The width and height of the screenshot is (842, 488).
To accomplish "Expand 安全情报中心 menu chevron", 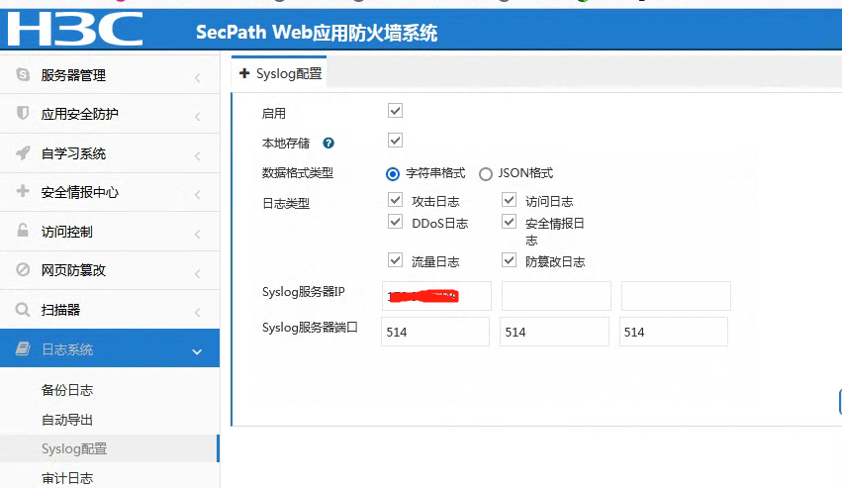I will (x=197, y=195).
